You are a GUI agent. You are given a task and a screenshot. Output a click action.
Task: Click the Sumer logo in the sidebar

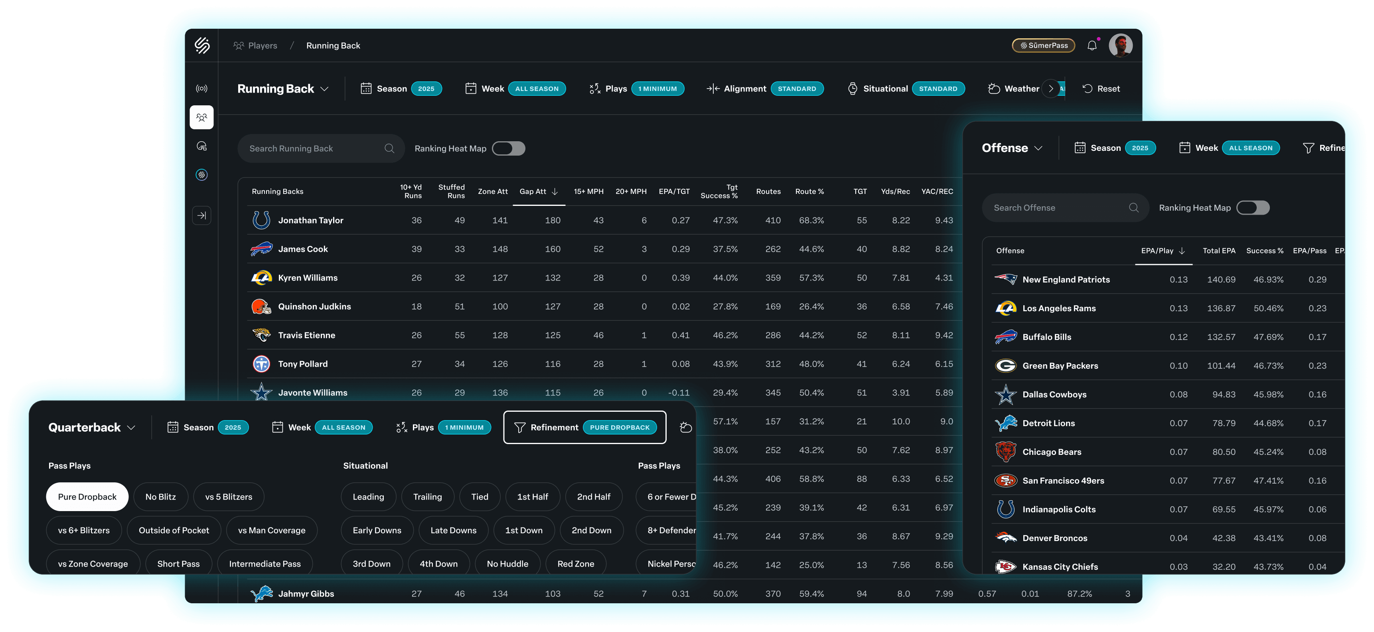click(201, 45)
